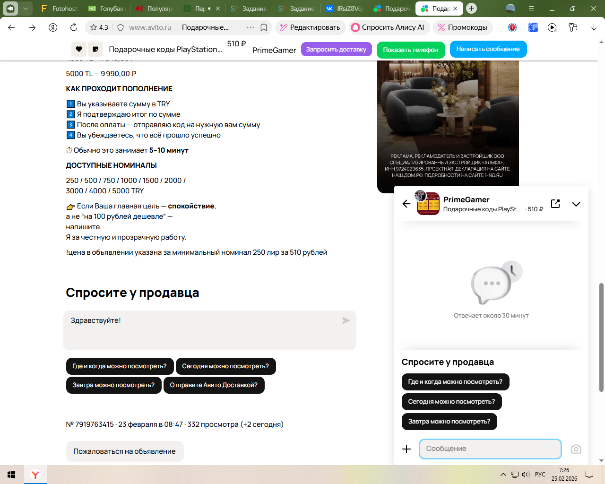Expand the tab list dropdown arrow
This screenshot has width=605, height=484.
coord(26,9)
